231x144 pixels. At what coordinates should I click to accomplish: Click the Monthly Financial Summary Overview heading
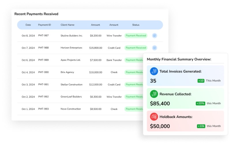179,59
